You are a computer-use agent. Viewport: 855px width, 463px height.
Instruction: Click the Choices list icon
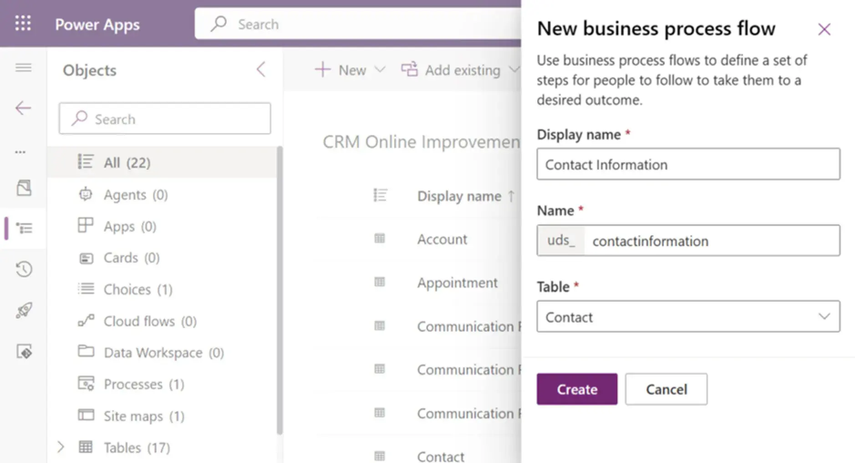[x=86, y=288]
